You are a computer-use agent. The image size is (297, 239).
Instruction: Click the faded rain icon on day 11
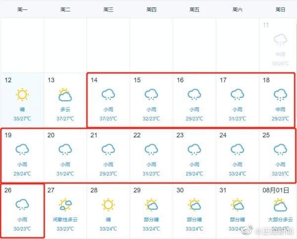click(x=280, y=40)
